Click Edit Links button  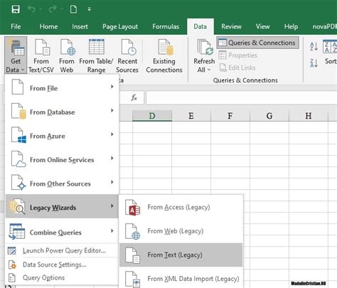[x=237, y=68]
